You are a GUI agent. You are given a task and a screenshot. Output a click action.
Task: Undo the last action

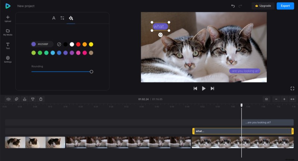pos(233,6)
